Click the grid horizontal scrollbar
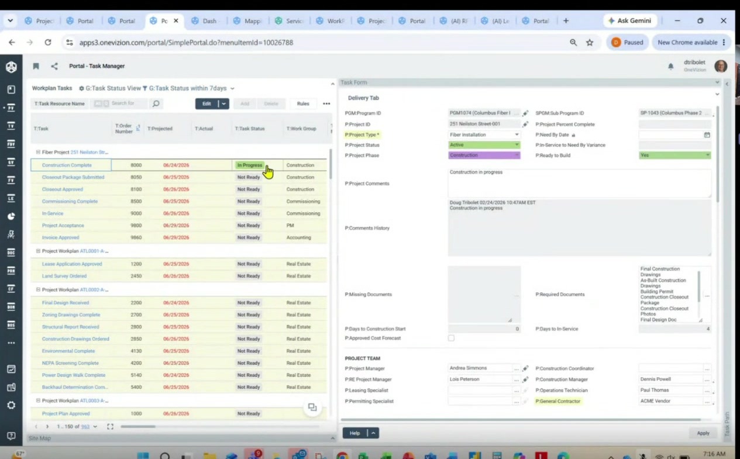Image resolution: width=740 pixels, height=459 pixels. pyautogui.click(x=138, y=427)
